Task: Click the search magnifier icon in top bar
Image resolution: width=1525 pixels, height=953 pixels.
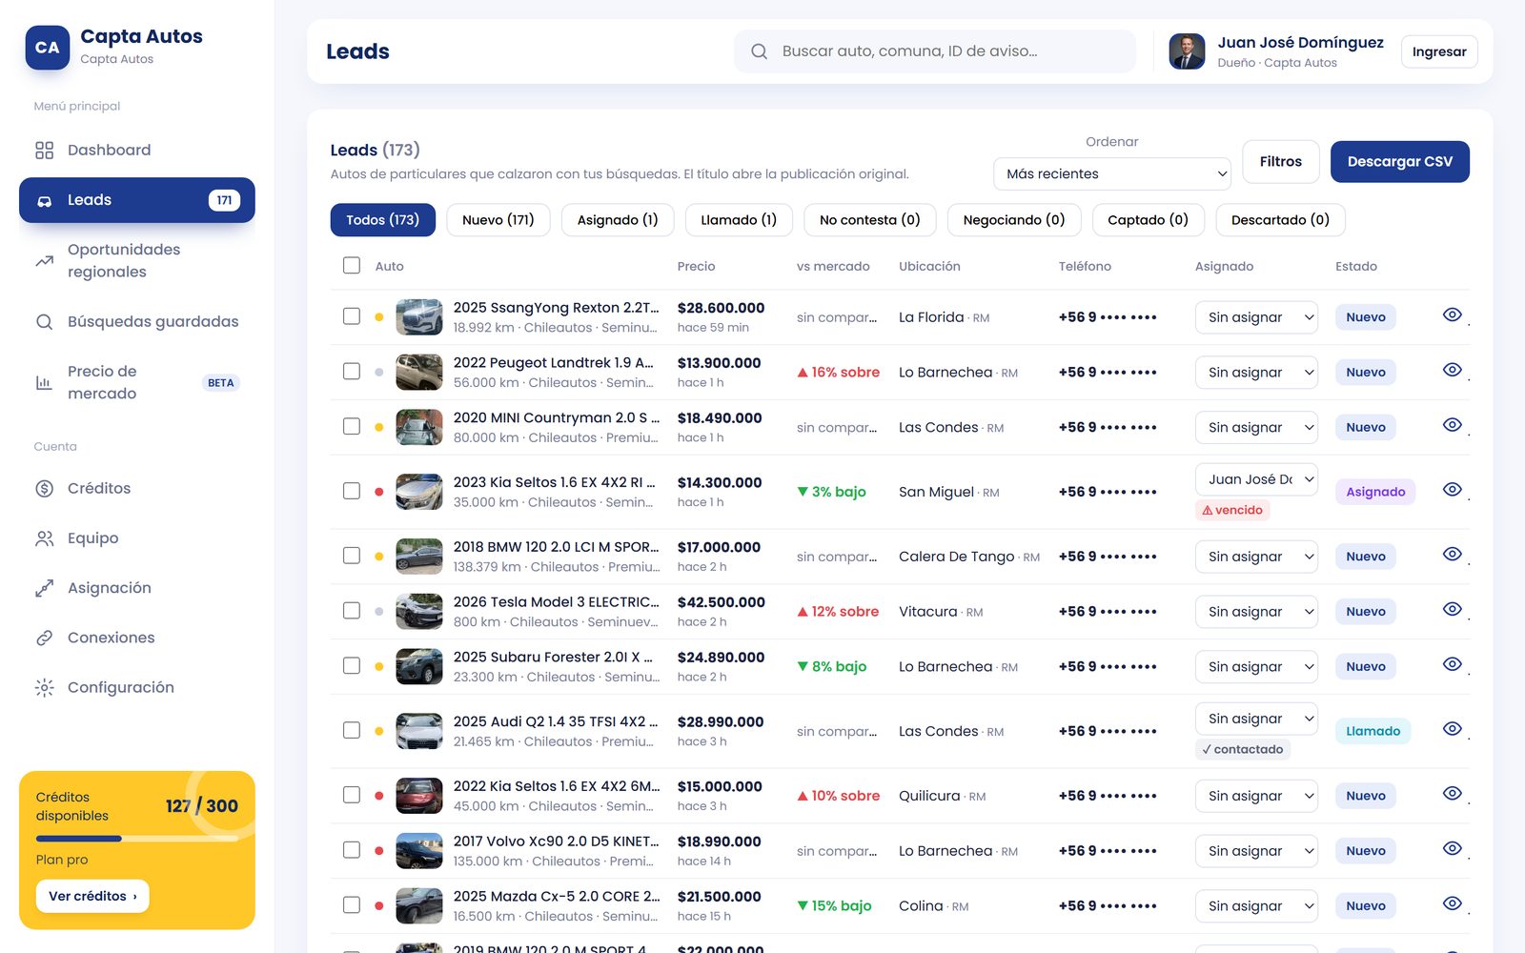Action: click(760, 51)
